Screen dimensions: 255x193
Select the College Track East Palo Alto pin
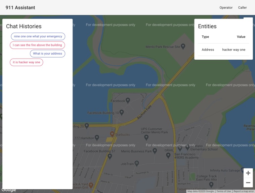coord(211,185)
